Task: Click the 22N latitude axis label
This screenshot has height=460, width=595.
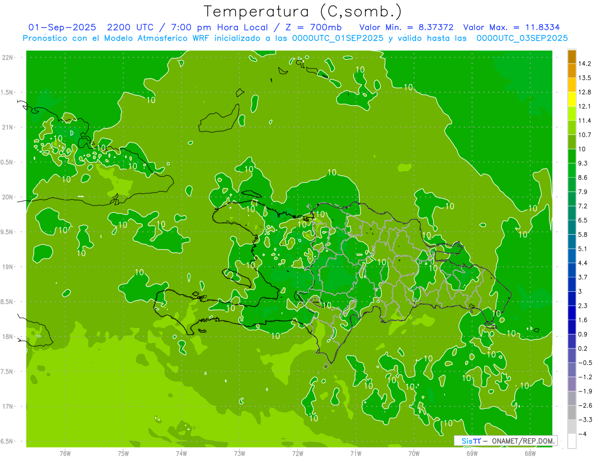Action: click(x=8, y=58)
